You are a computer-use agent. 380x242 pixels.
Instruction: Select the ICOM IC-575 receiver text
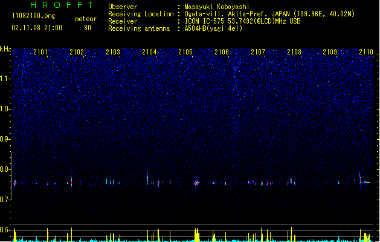pos(243,21)
